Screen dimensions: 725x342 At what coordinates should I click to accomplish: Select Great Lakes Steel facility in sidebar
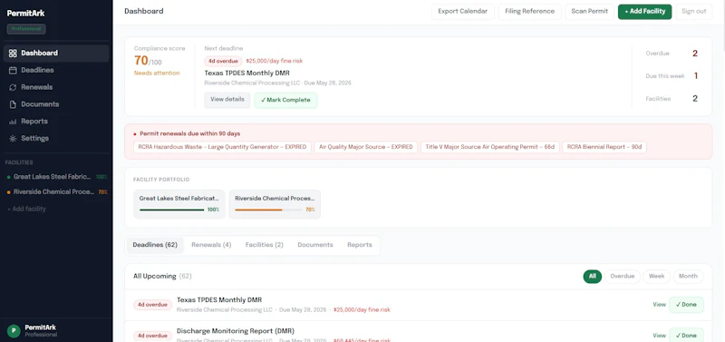[56, 177]
